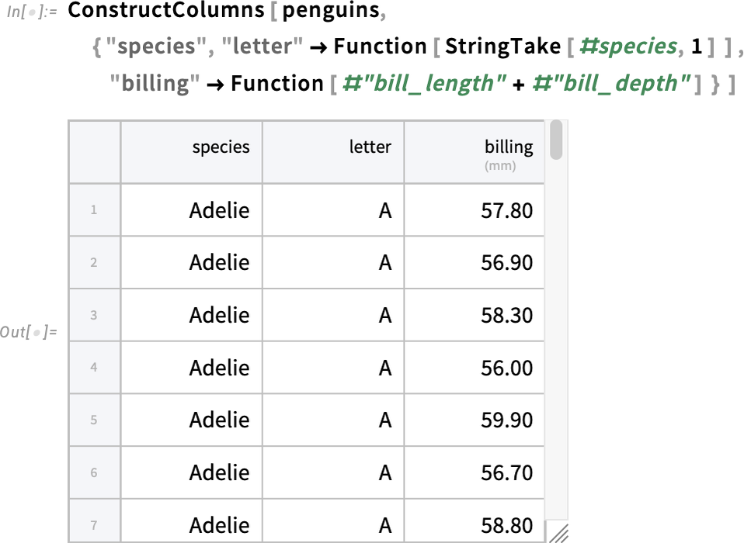The image size is (744, 543).
Task: Select the letter column header
Action: point(333,152)
